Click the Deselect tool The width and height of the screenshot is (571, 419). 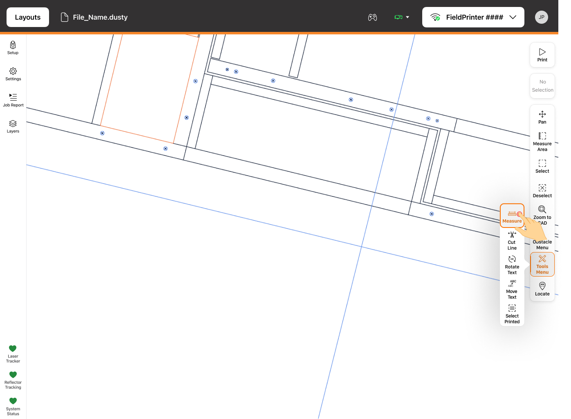tap(542, 191)
